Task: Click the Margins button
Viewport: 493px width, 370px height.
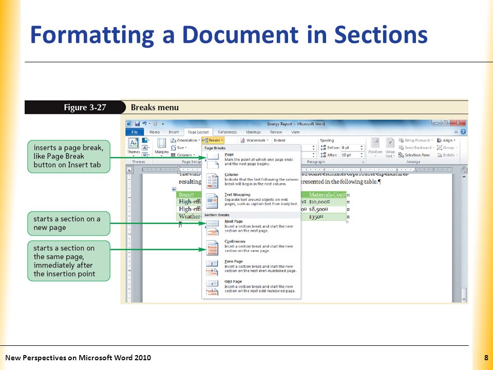Action: point(162,147)
